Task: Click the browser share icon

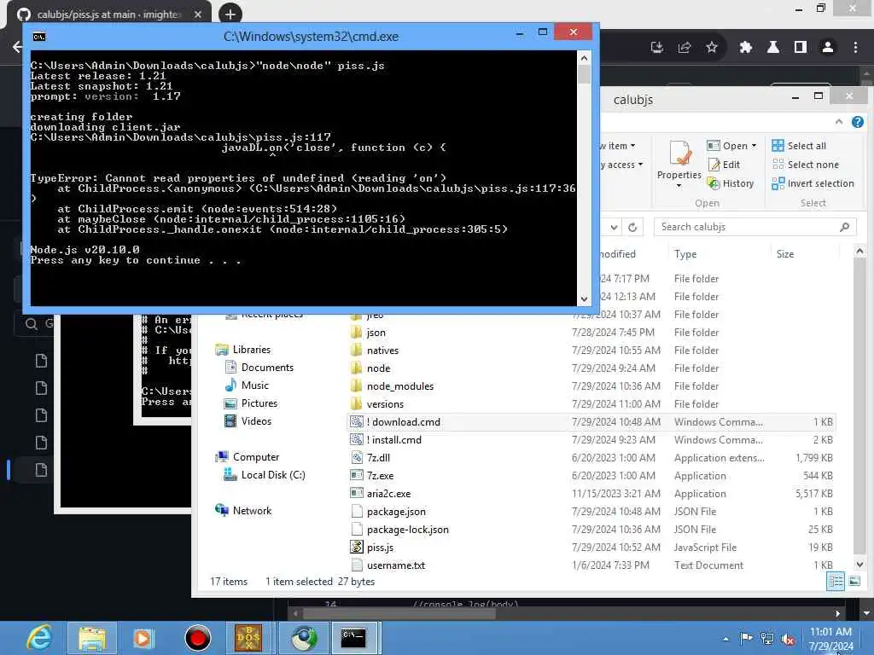Action: click(684, 48)
